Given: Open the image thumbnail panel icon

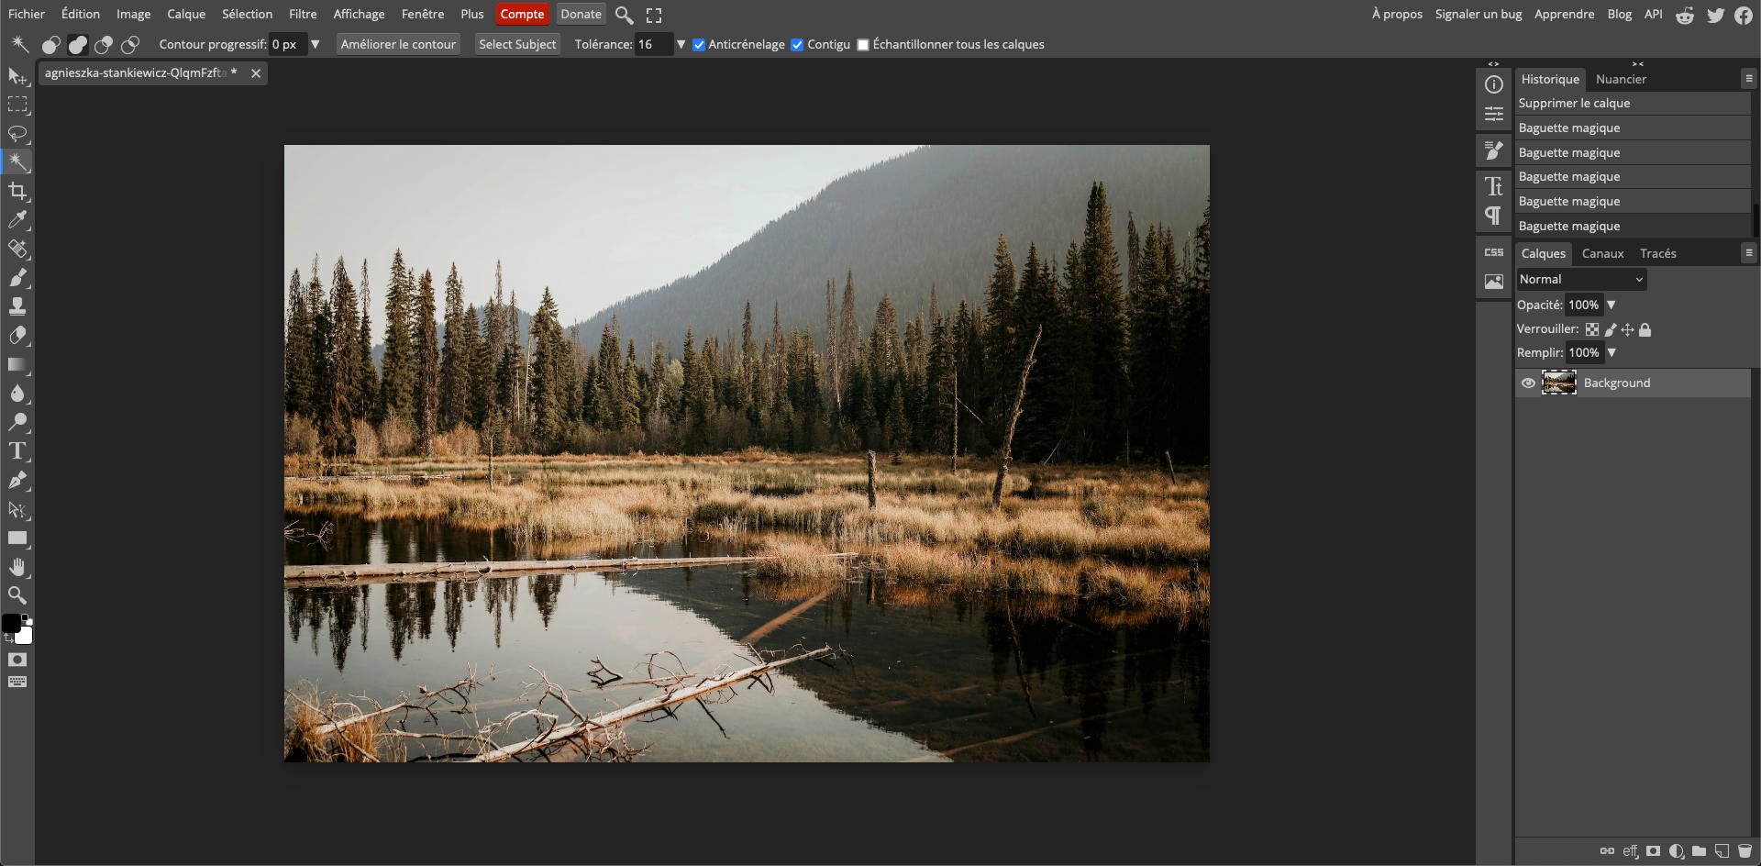Looking at the screenshot, I should click(x=1494, y=282).
